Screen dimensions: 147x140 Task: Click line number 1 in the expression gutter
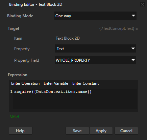pos(11,92)
